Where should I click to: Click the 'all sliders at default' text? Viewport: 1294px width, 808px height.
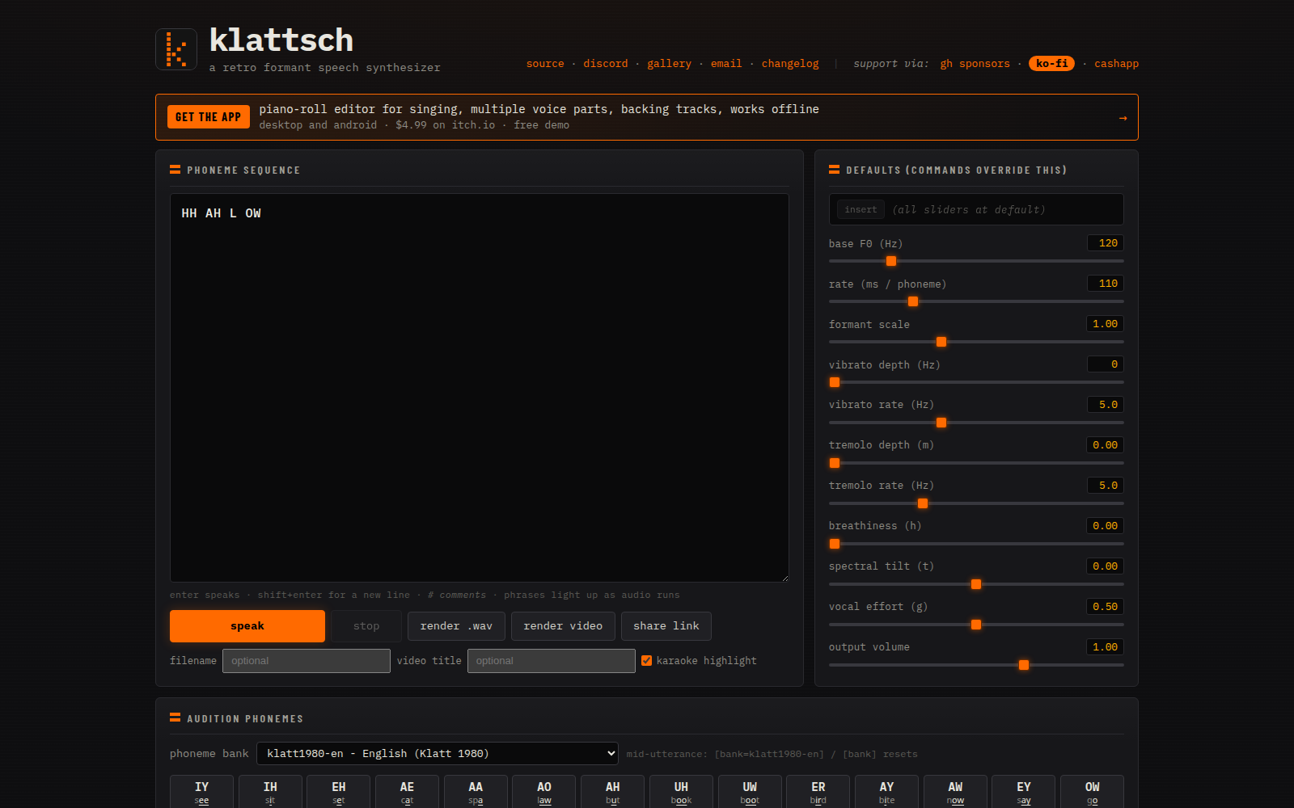[969, 209]
